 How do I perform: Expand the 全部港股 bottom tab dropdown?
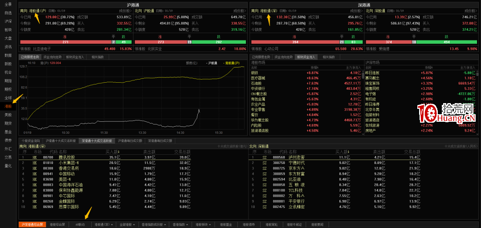(129, 224)
